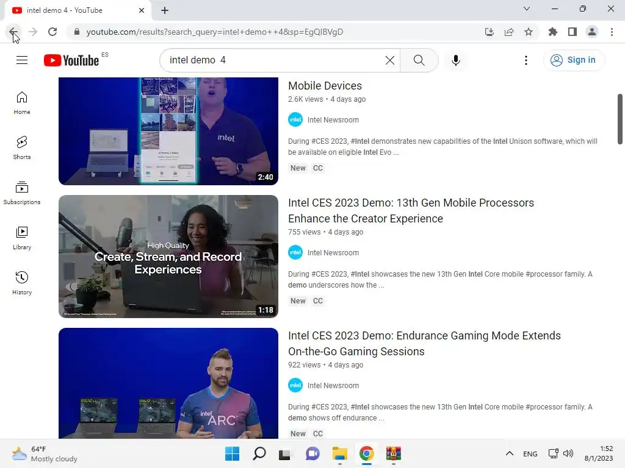Open Intel Newsroom avatar for Creator Experience video
Viewport: 625px width, 468px height.
pyautogui.click(x=295, y=253)
